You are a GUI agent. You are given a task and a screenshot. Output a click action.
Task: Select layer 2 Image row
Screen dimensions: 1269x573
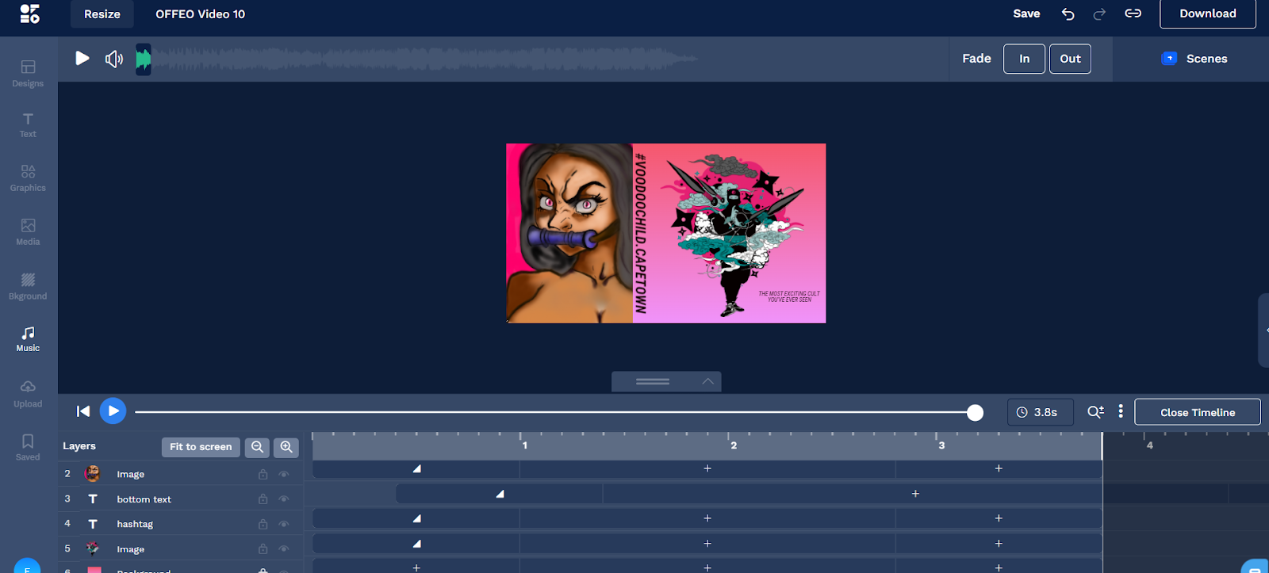181,474
